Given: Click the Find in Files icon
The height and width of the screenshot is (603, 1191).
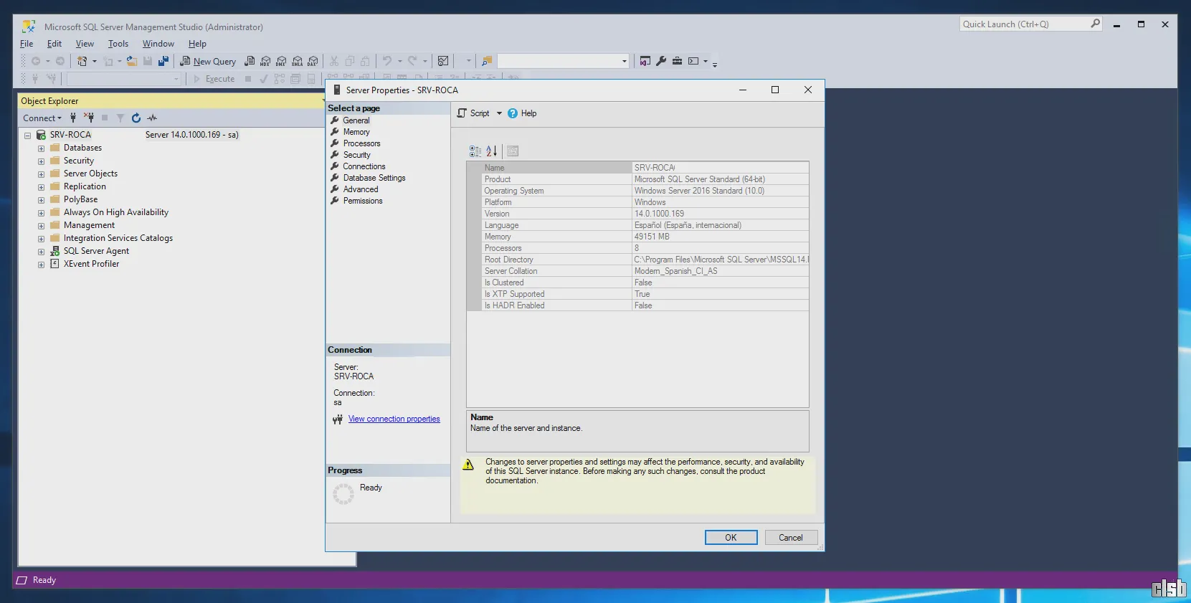Looking at the screenshot, I should (487, 61).
